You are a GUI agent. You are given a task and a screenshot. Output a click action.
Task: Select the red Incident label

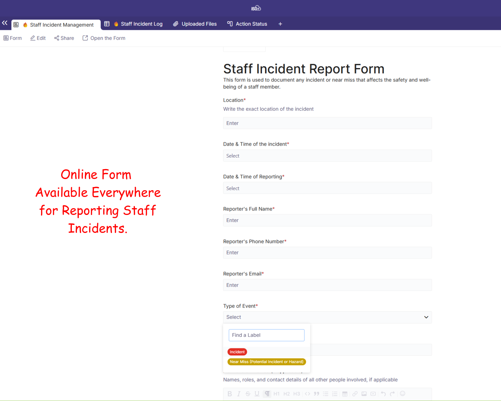[x=237, y=352]
